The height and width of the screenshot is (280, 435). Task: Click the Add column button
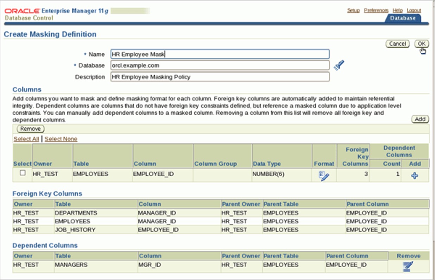tap(420, 119)
